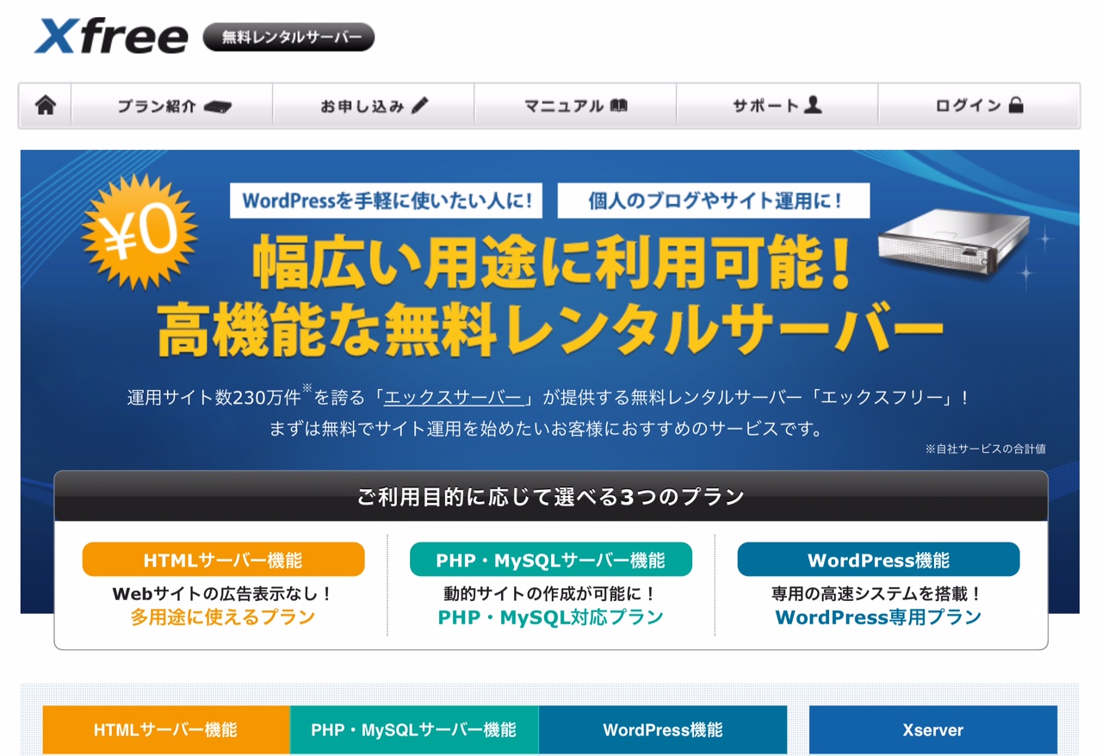Click the 動的サイトの作成が可能に！ text
This screenshot has width=1102, height=756.
coord(551,593)
